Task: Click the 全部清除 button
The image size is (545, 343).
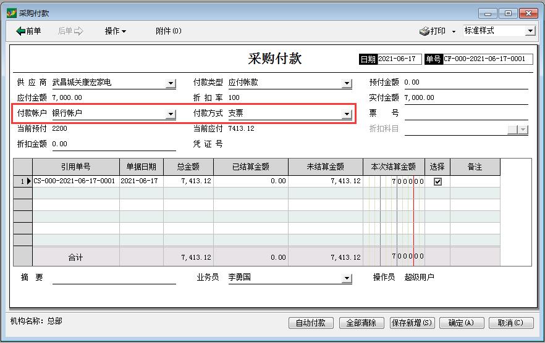Action: pyautogui.click(x=361, y=323)
